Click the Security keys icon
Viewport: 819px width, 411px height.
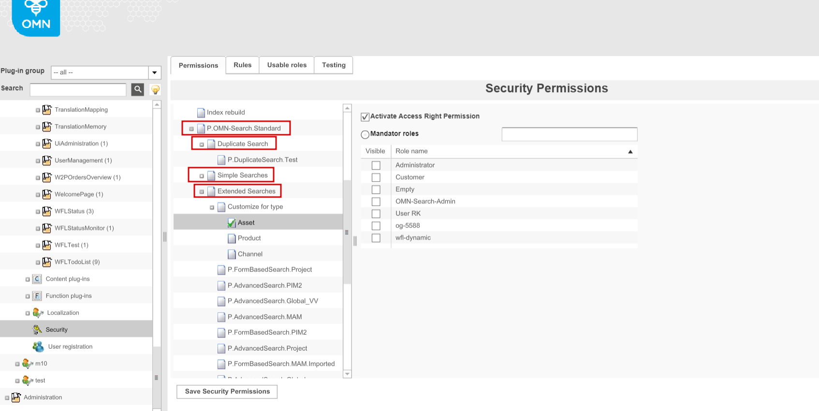[37, 329]
